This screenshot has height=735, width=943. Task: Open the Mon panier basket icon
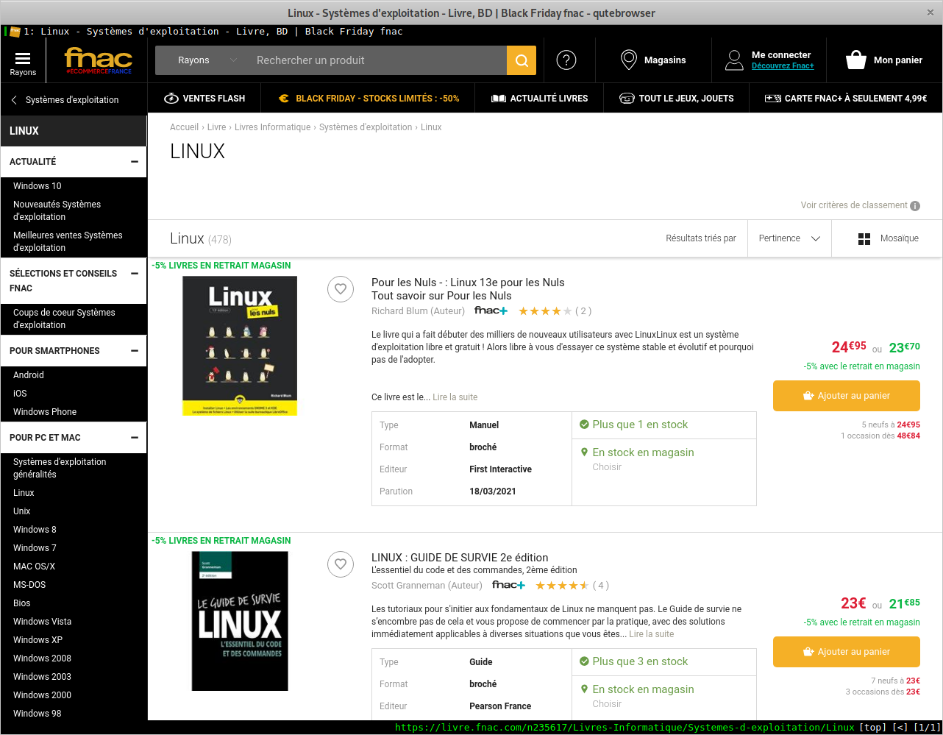click(x=855, y=60)
